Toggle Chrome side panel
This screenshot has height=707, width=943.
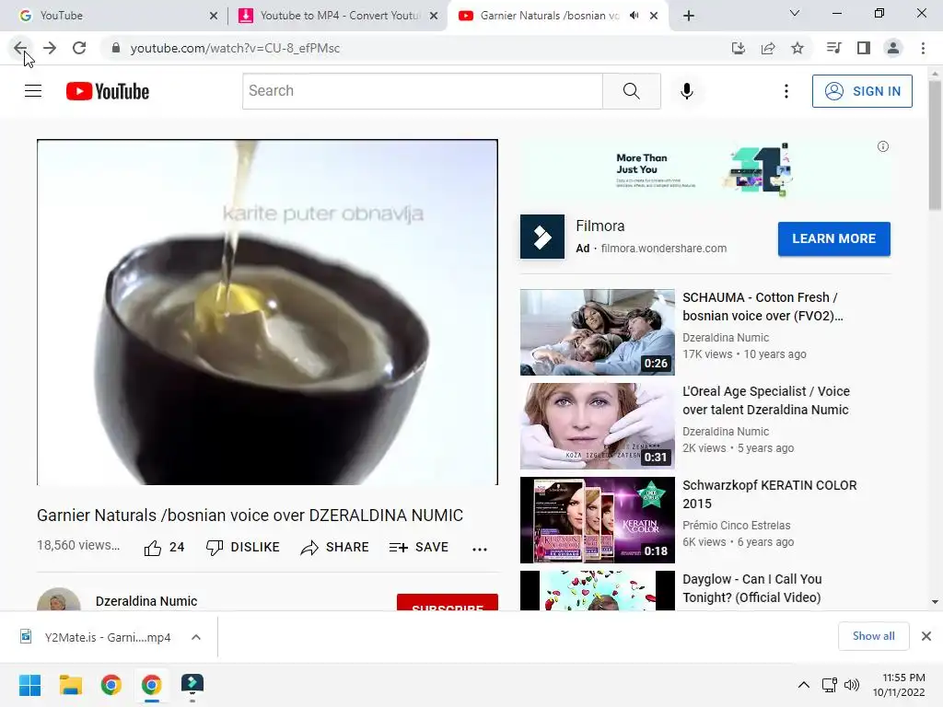(x=864, y=48)
